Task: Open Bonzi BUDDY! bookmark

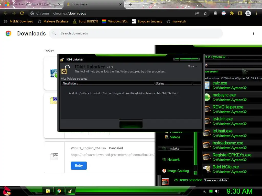Action: (85, 21)
